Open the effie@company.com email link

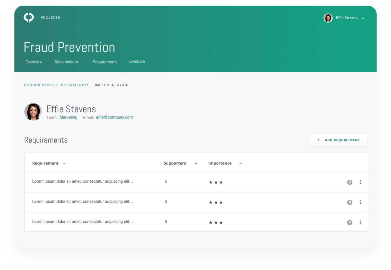click(114, 117)
